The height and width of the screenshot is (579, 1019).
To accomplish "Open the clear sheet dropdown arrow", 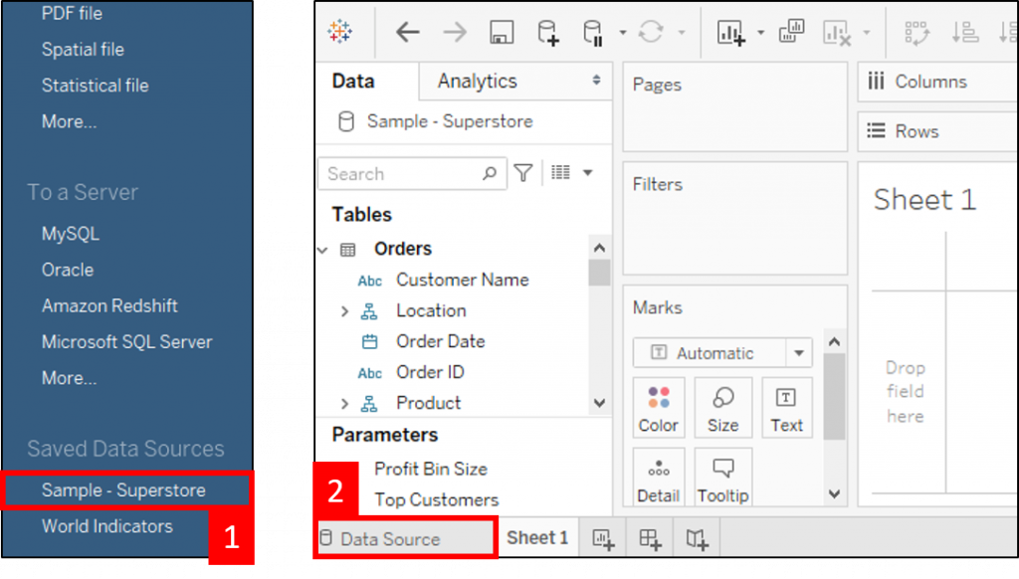I will [867, 33].
